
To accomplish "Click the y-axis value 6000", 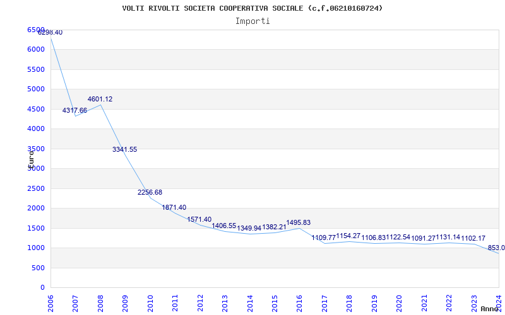I will tap(36, 50).
